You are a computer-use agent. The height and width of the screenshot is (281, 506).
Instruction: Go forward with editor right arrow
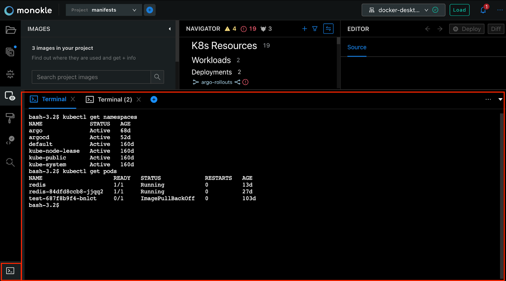[440, 29]
